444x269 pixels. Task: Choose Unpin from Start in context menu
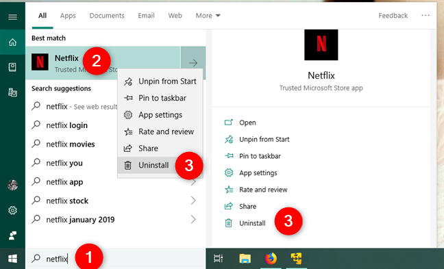point(160,81)
